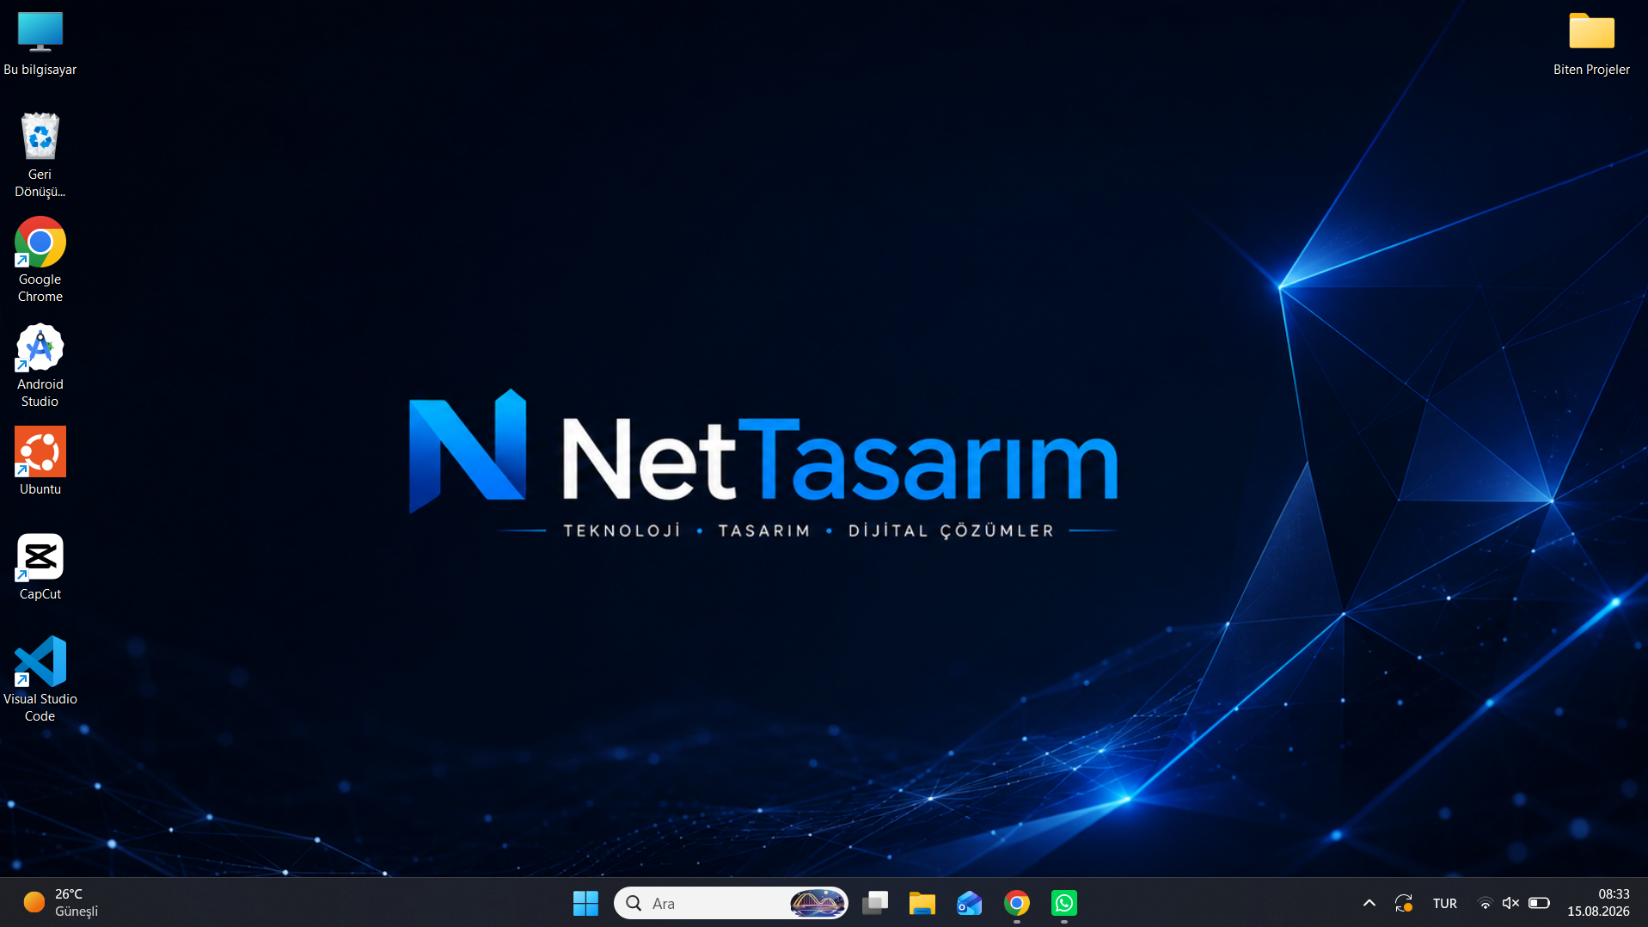Screen dimensions: 1648x927
Task: Select the Biten Projeler folder
Action: (1591, 43)
